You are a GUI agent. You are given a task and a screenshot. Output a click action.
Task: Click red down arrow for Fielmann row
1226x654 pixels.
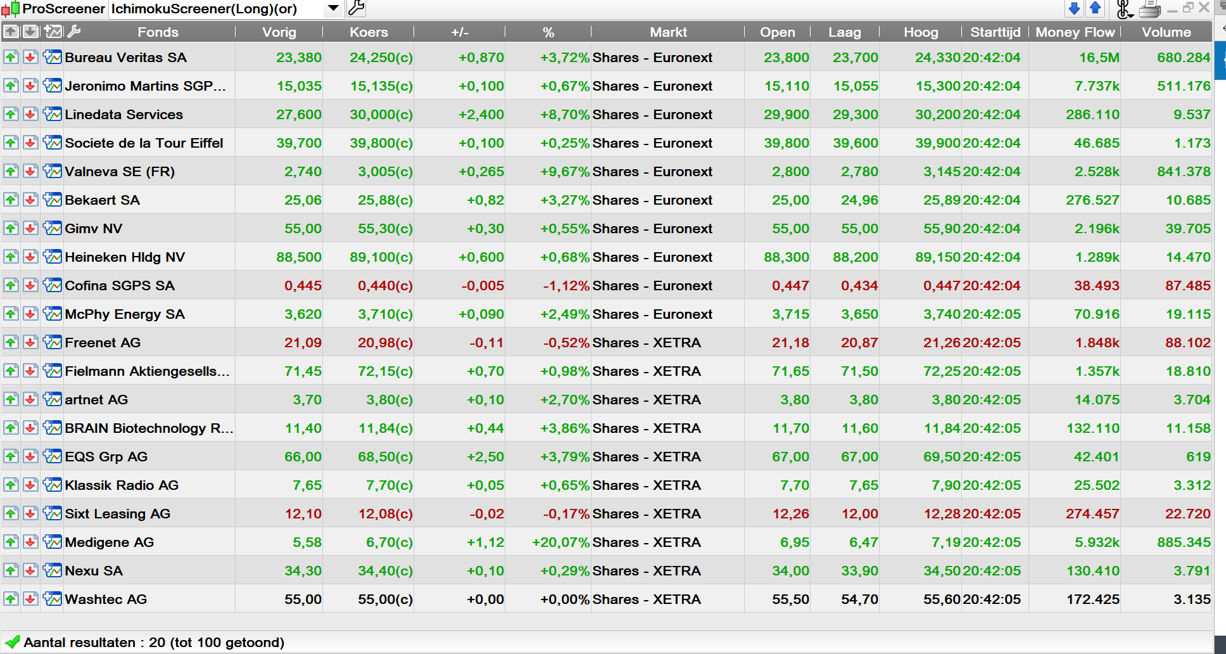(30, 371)
